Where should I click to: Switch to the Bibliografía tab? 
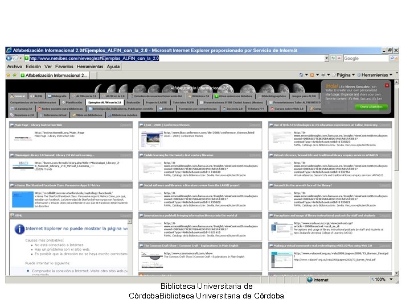tap(58, 96)
